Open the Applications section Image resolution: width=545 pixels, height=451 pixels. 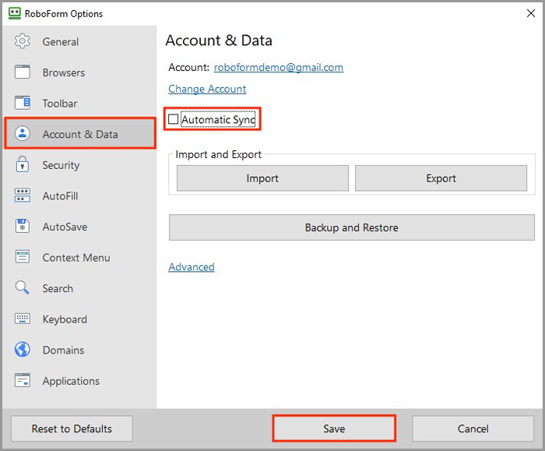point(79,380)
